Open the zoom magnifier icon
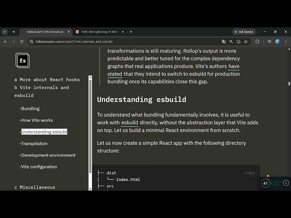291x218 pixels. [x=231, y=41]
